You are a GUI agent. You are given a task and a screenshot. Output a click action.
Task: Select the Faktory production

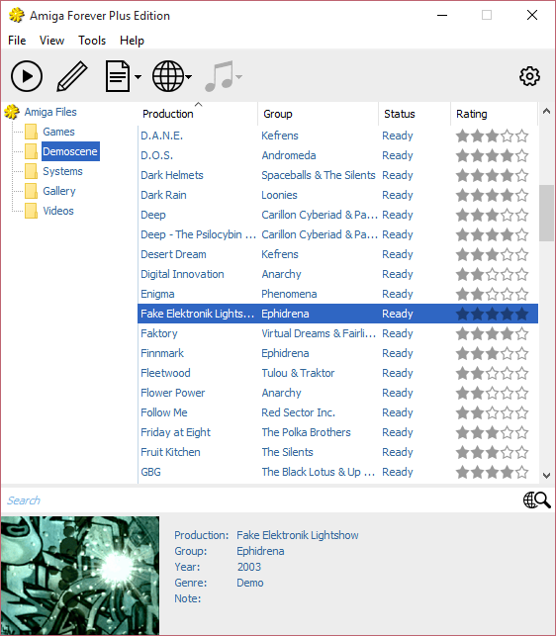[159, 333]
